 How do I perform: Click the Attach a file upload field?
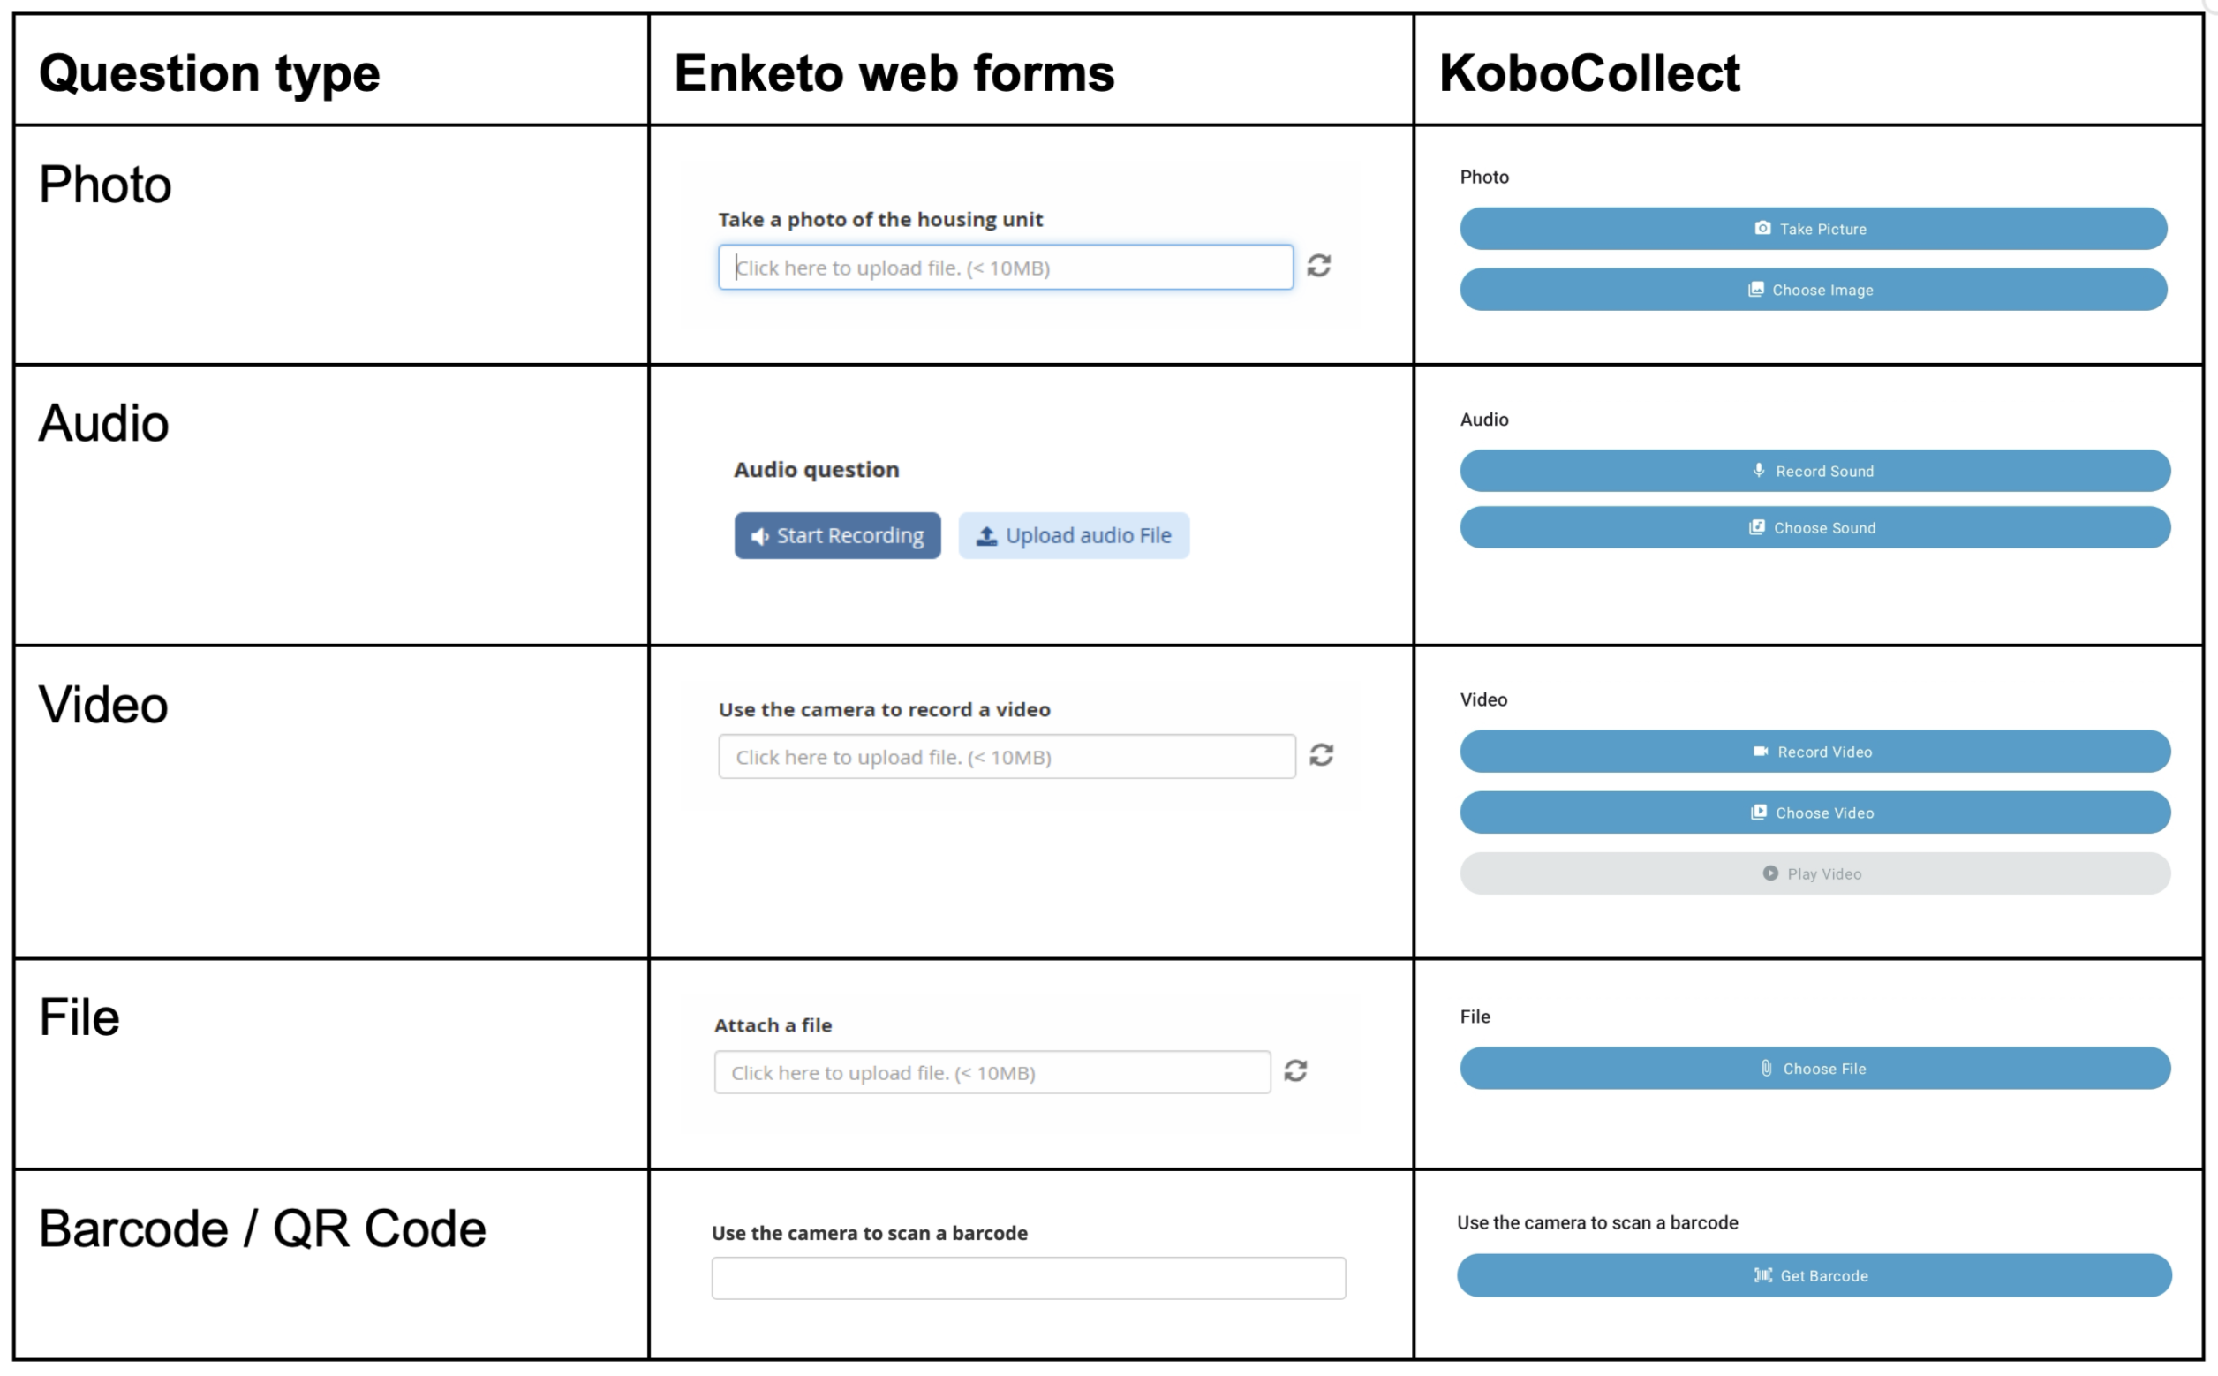click(992, 1073)
